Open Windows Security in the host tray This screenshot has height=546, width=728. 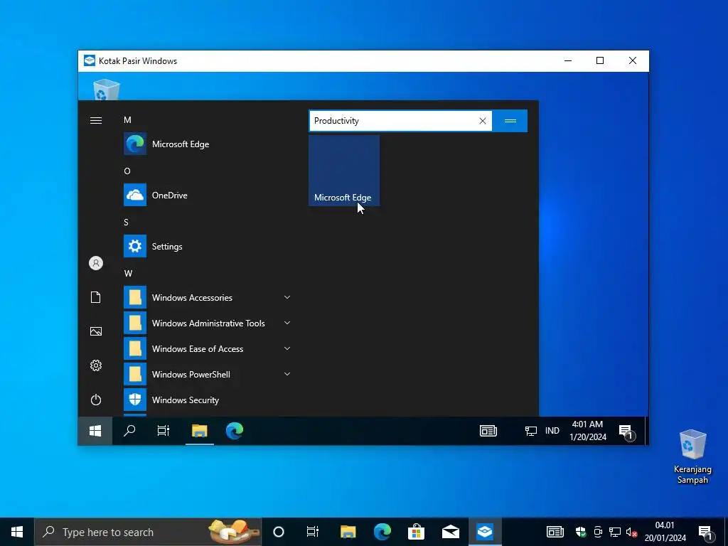581,532
